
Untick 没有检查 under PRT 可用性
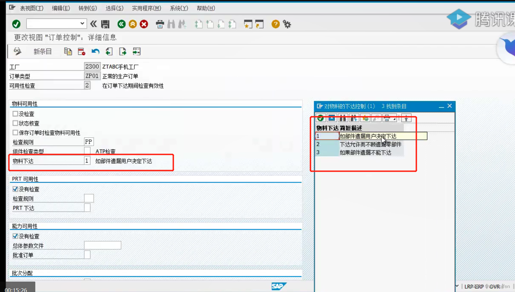pos(15,189)
